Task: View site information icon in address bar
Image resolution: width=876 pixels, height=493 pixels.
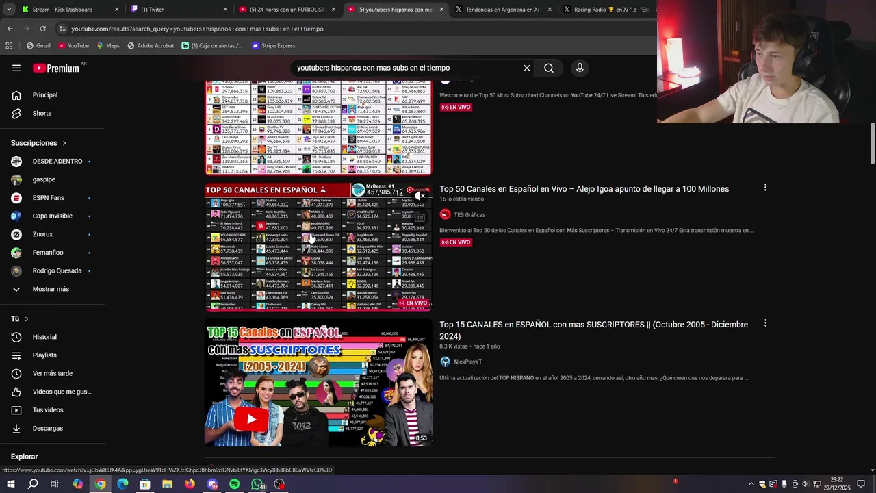Action: (62, 29)
